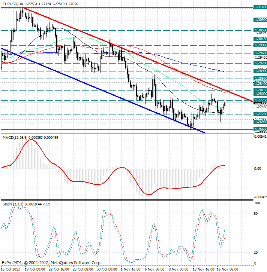Click the 1.2720 price level label
Image resolution: width=267 pixels, height=272 pixels.
260,114
